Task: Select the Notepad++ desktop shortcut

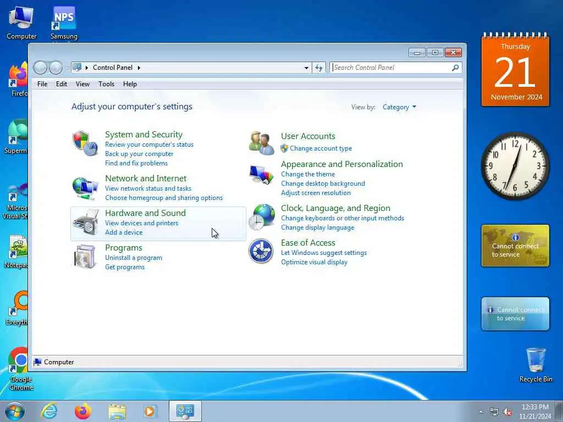Action: tap(16, 252)
